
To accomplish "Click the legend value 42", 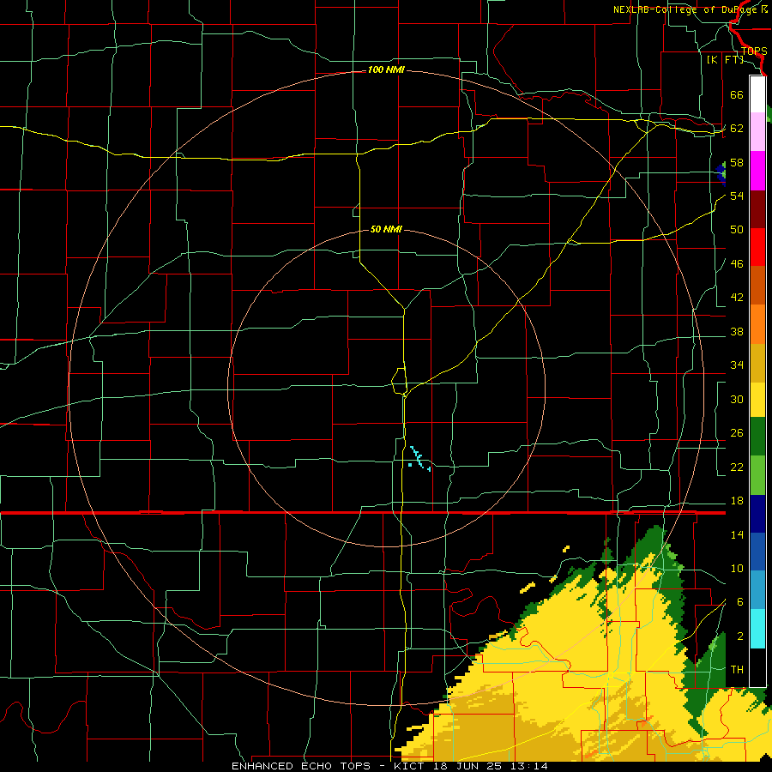I will pyautogui.click(x=737, y=298).
